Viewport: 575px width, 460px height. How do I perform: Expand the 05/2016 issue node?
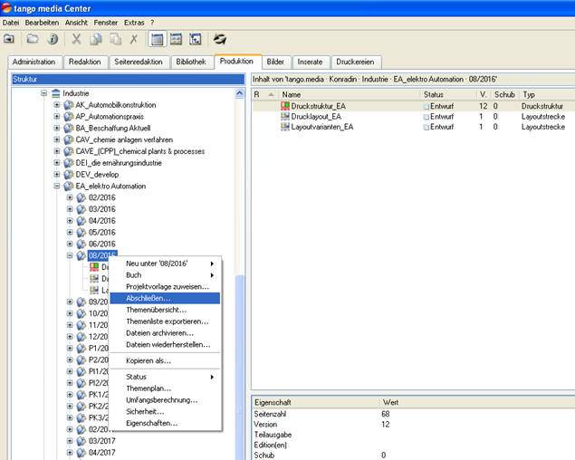pyautogui.click(x=70, y=233)
